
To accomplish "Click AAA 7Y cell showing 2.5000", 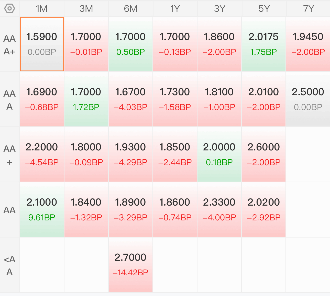I will point(308,99).
